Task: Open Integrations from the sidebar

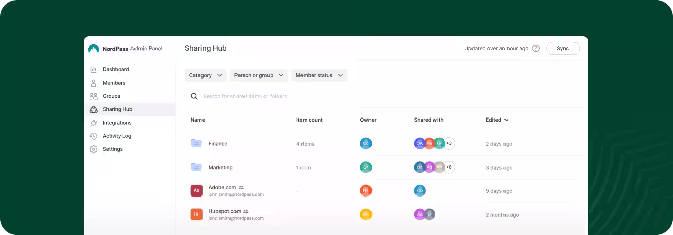Action: (117, 123)
